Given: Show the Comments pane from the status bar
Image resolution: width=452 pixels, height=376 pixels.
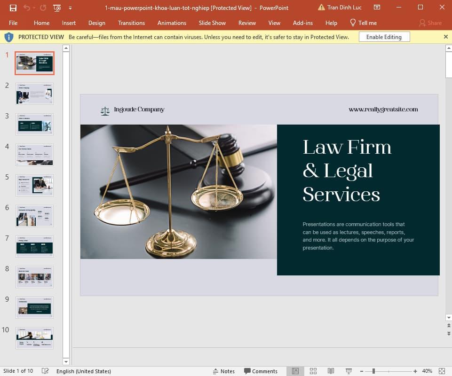Looking at the screenshot, I should [262, 371].
